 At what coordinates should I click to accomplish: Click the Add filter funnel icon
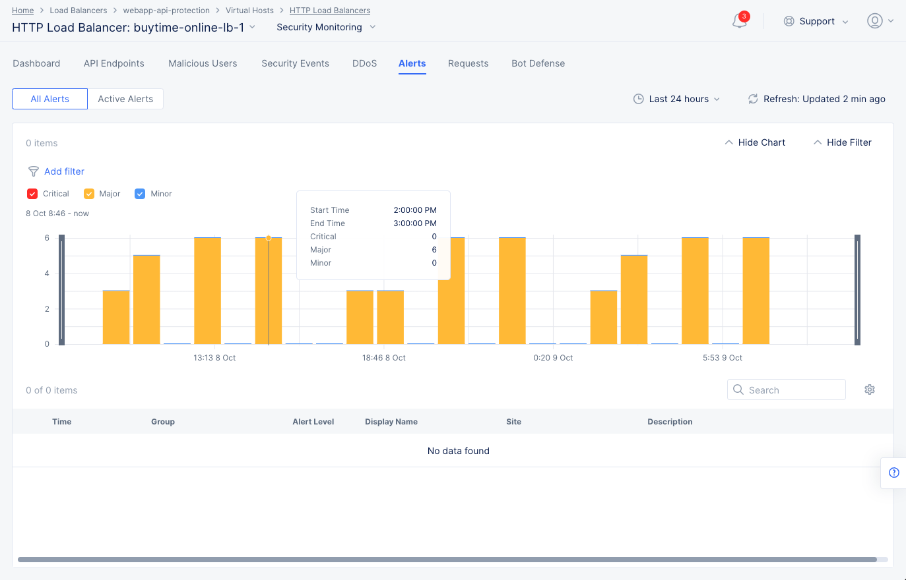pos(32,171)
